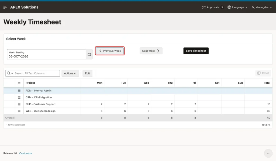276x161 pixels.
Task: Open the grid header row actions menu
Action: pos(19,83)
